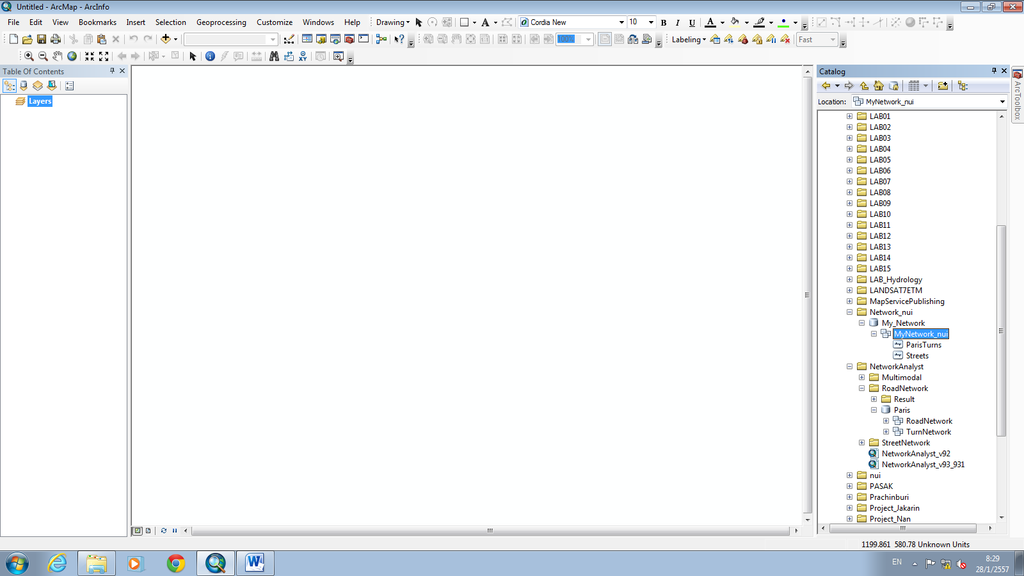Toggle italic text formatting

678,22
